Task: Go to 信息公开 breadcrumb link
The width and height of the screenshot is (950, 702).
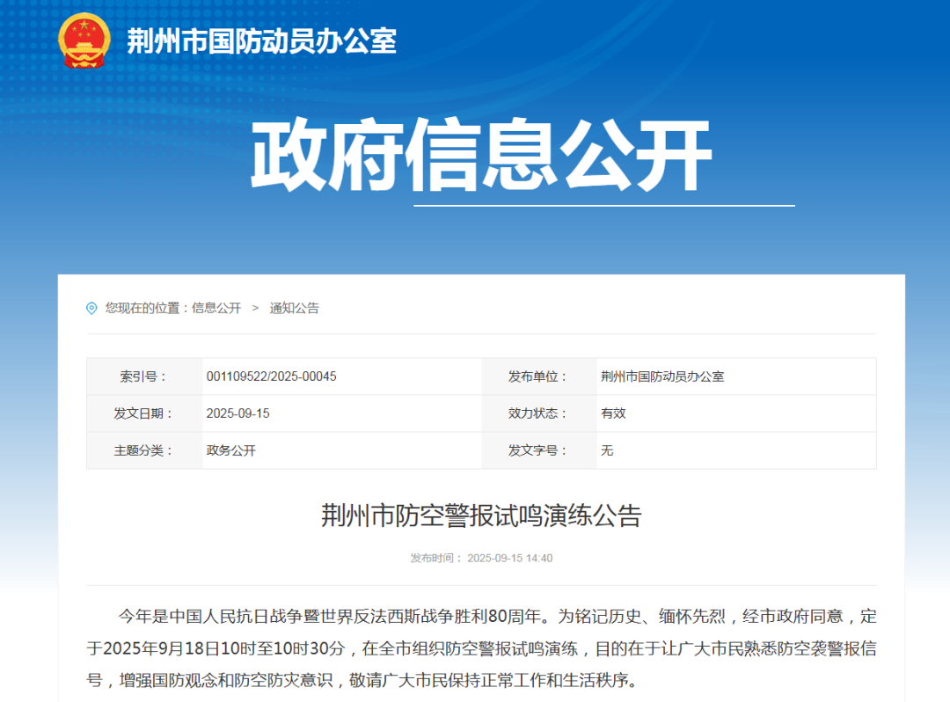Action: 216,308
